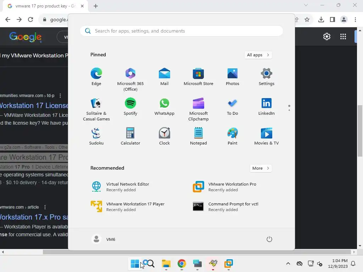Launch LinkedIn pinned app
Viewport: 363px width, 272px height.
pos(267,107)
